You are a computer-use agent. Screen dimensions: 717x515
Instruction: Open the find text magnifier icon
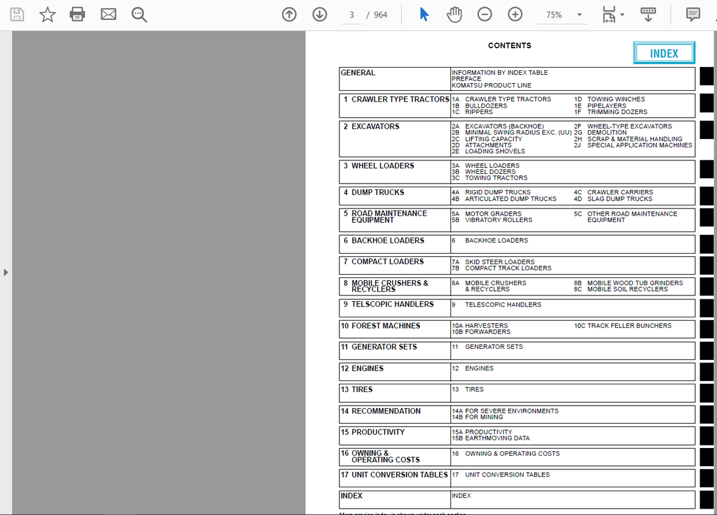point(139,15)
